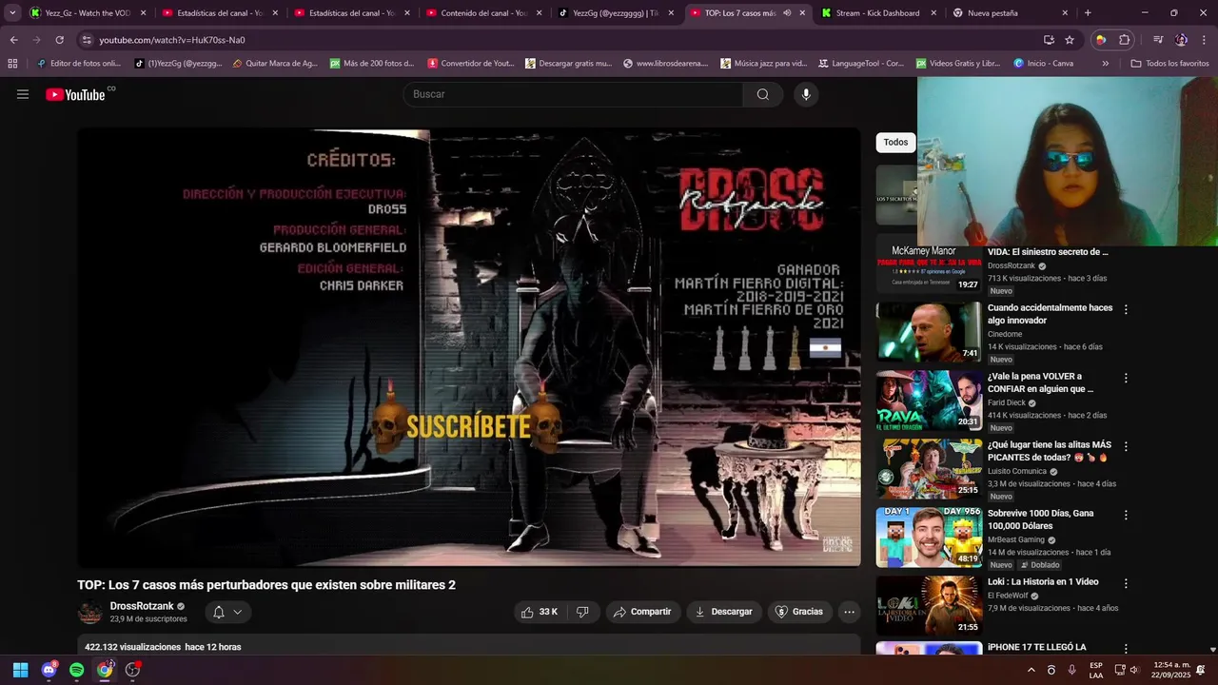The width and height of the screenshot is (1218, 685).
Task: Open 'Todos los favoritos' bookmarks folder
Action: [1169, 64]
